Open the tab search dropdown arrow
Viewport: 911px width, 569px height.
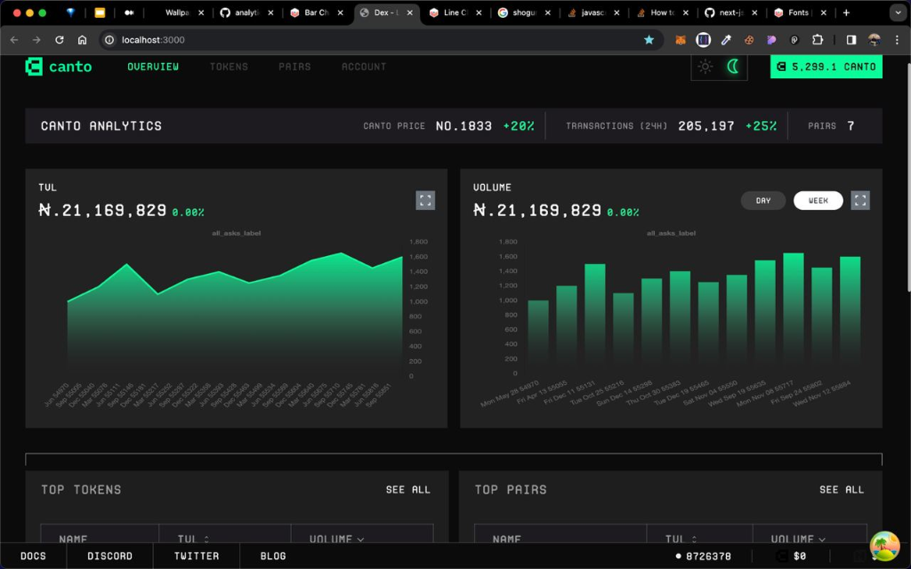click(898, 12)
